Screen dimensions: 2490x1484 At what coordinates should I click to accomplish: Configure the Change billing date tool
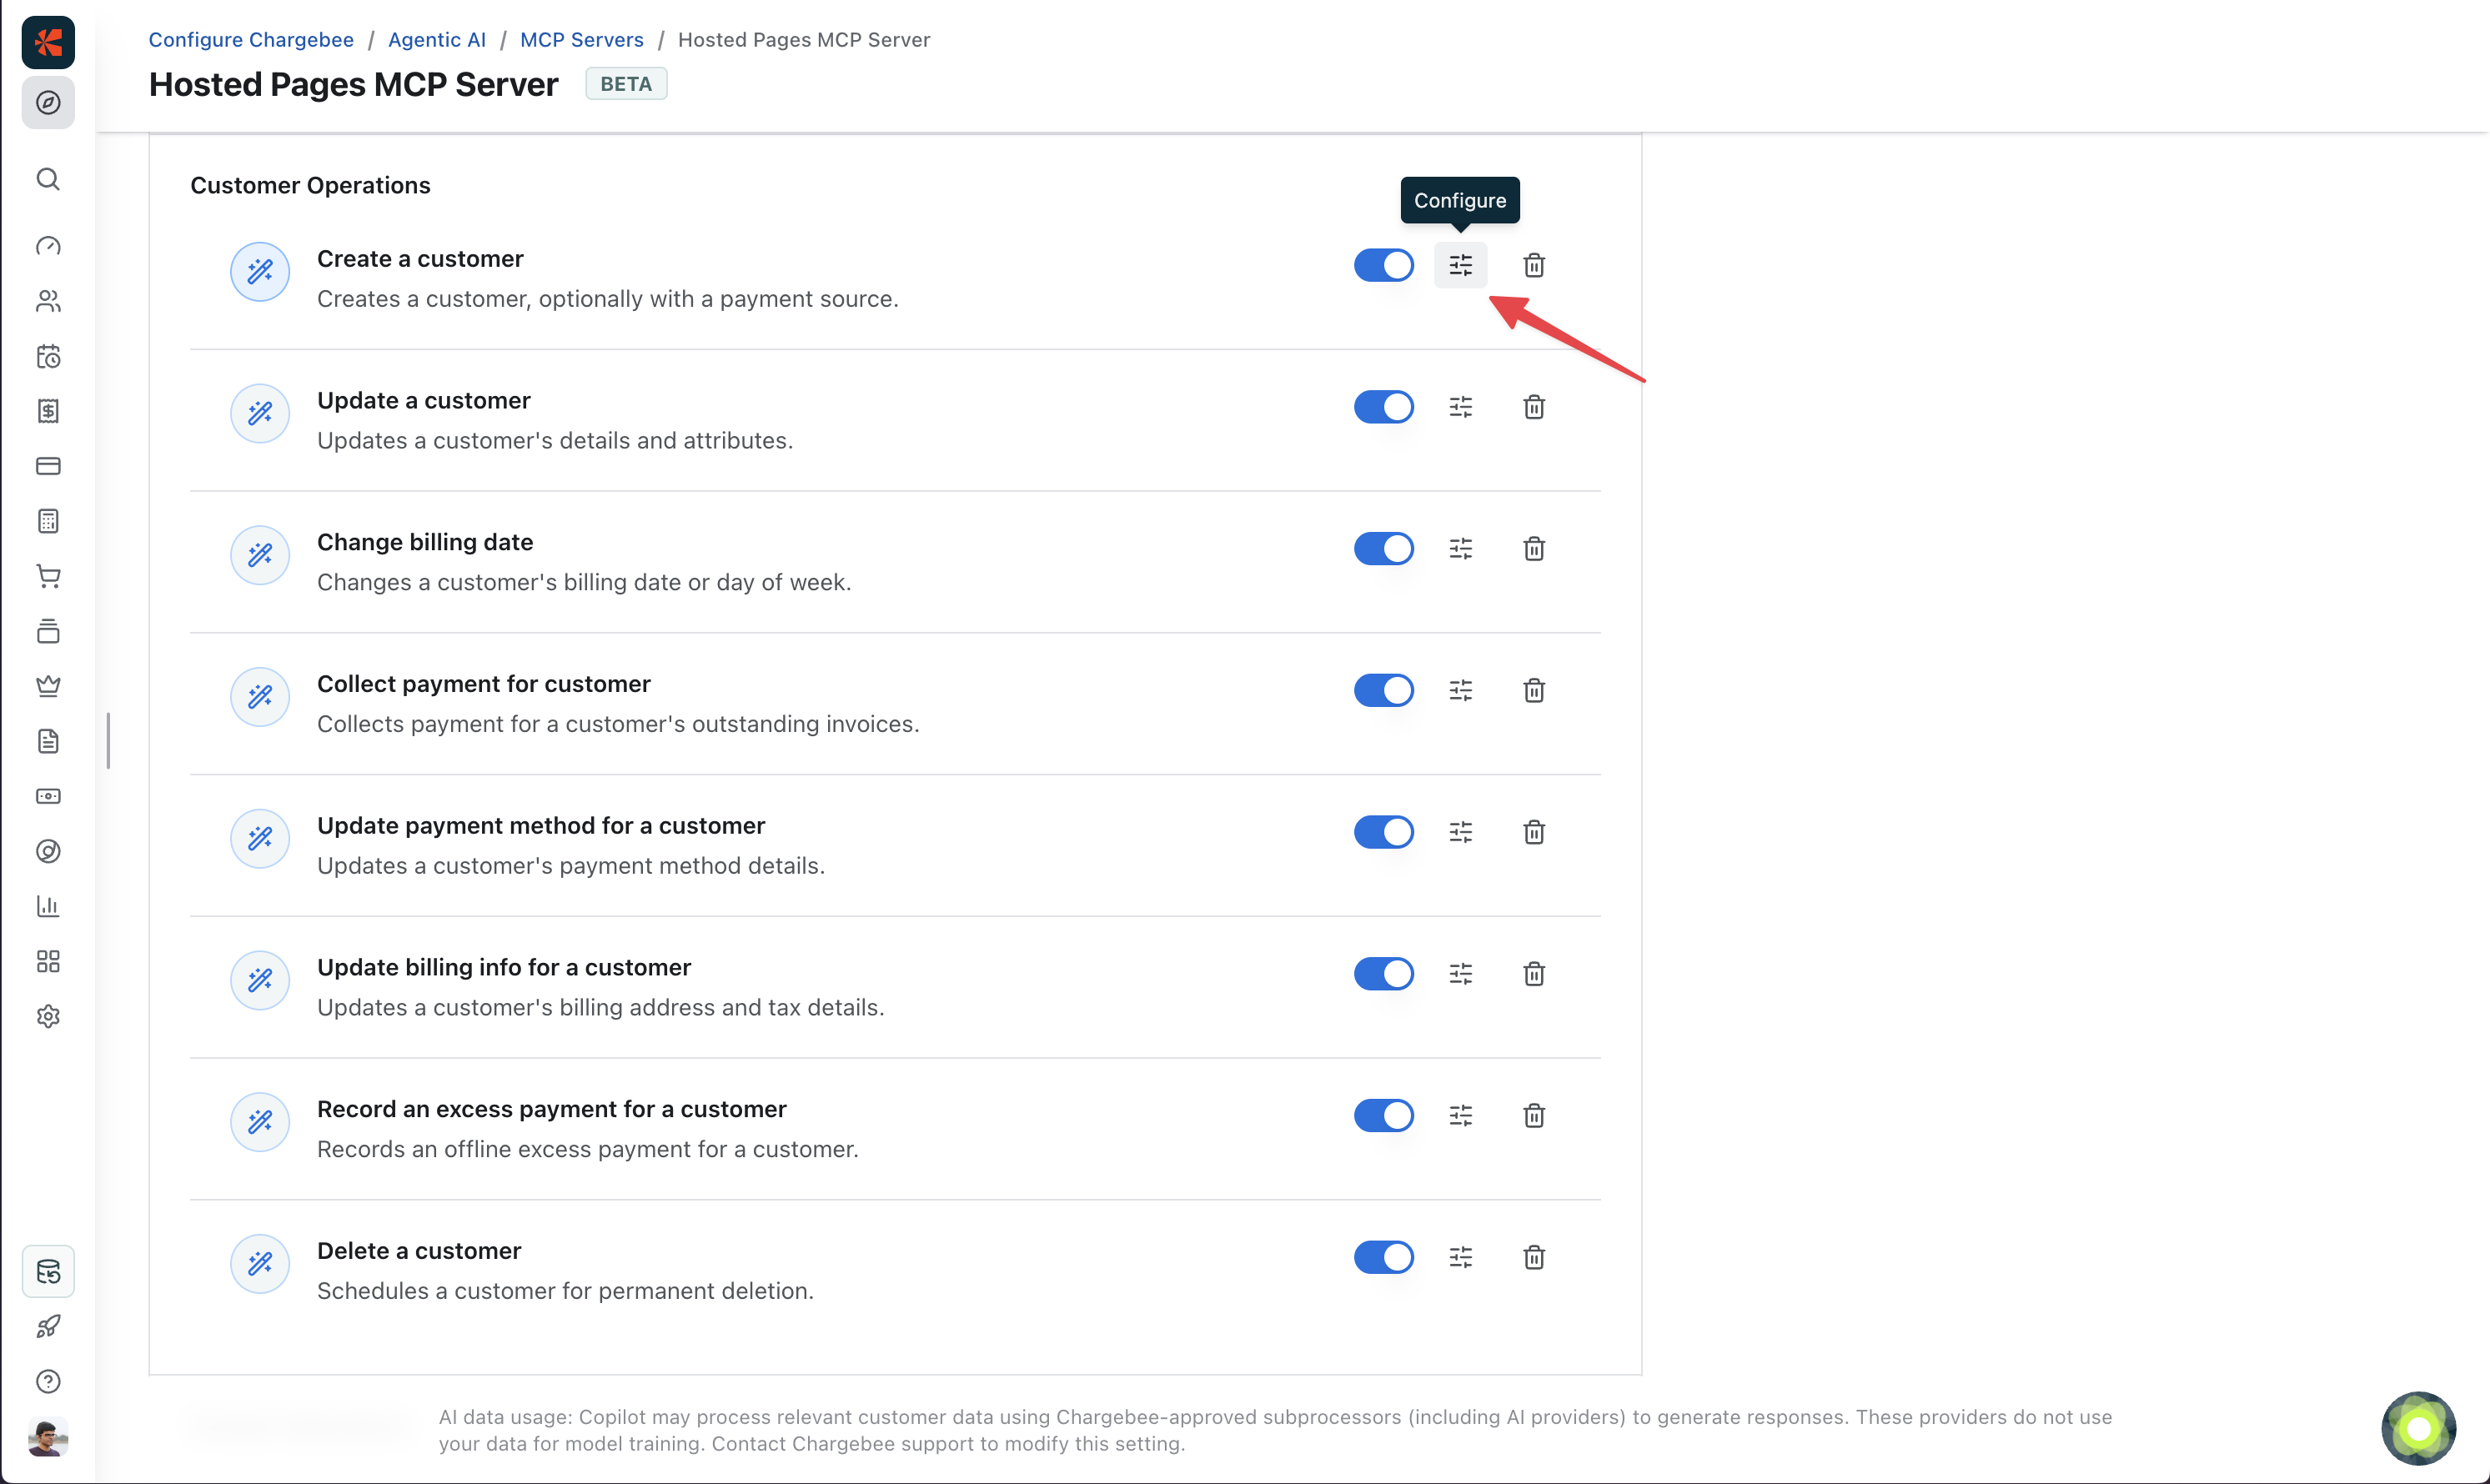tap(1460, 549)
